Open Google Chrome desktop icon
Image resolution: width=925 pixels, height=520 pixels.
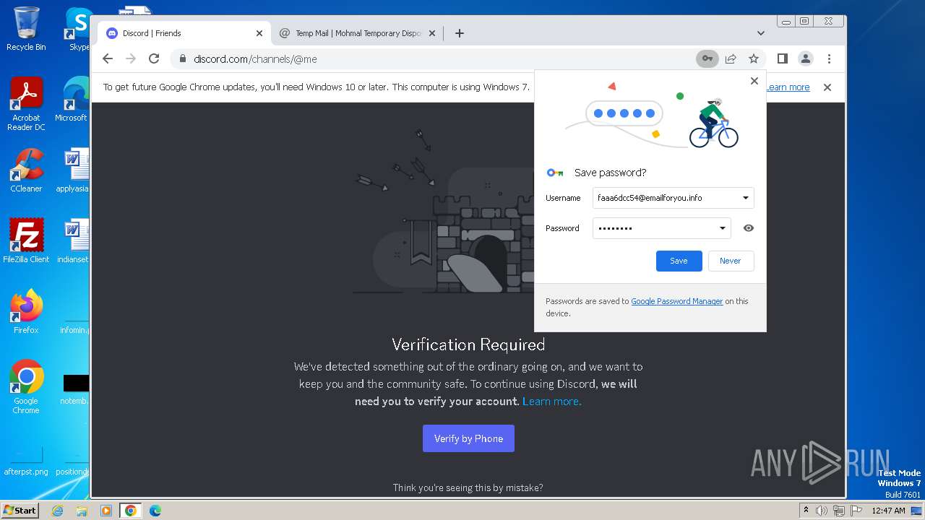(26, 386)
